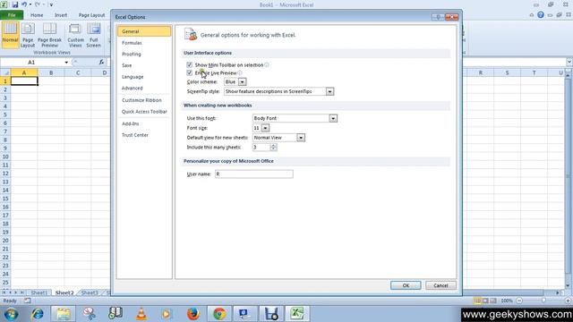Increase Include this many sheets spinner
This screenshot has height=322, width=573.
pos(273,145)
